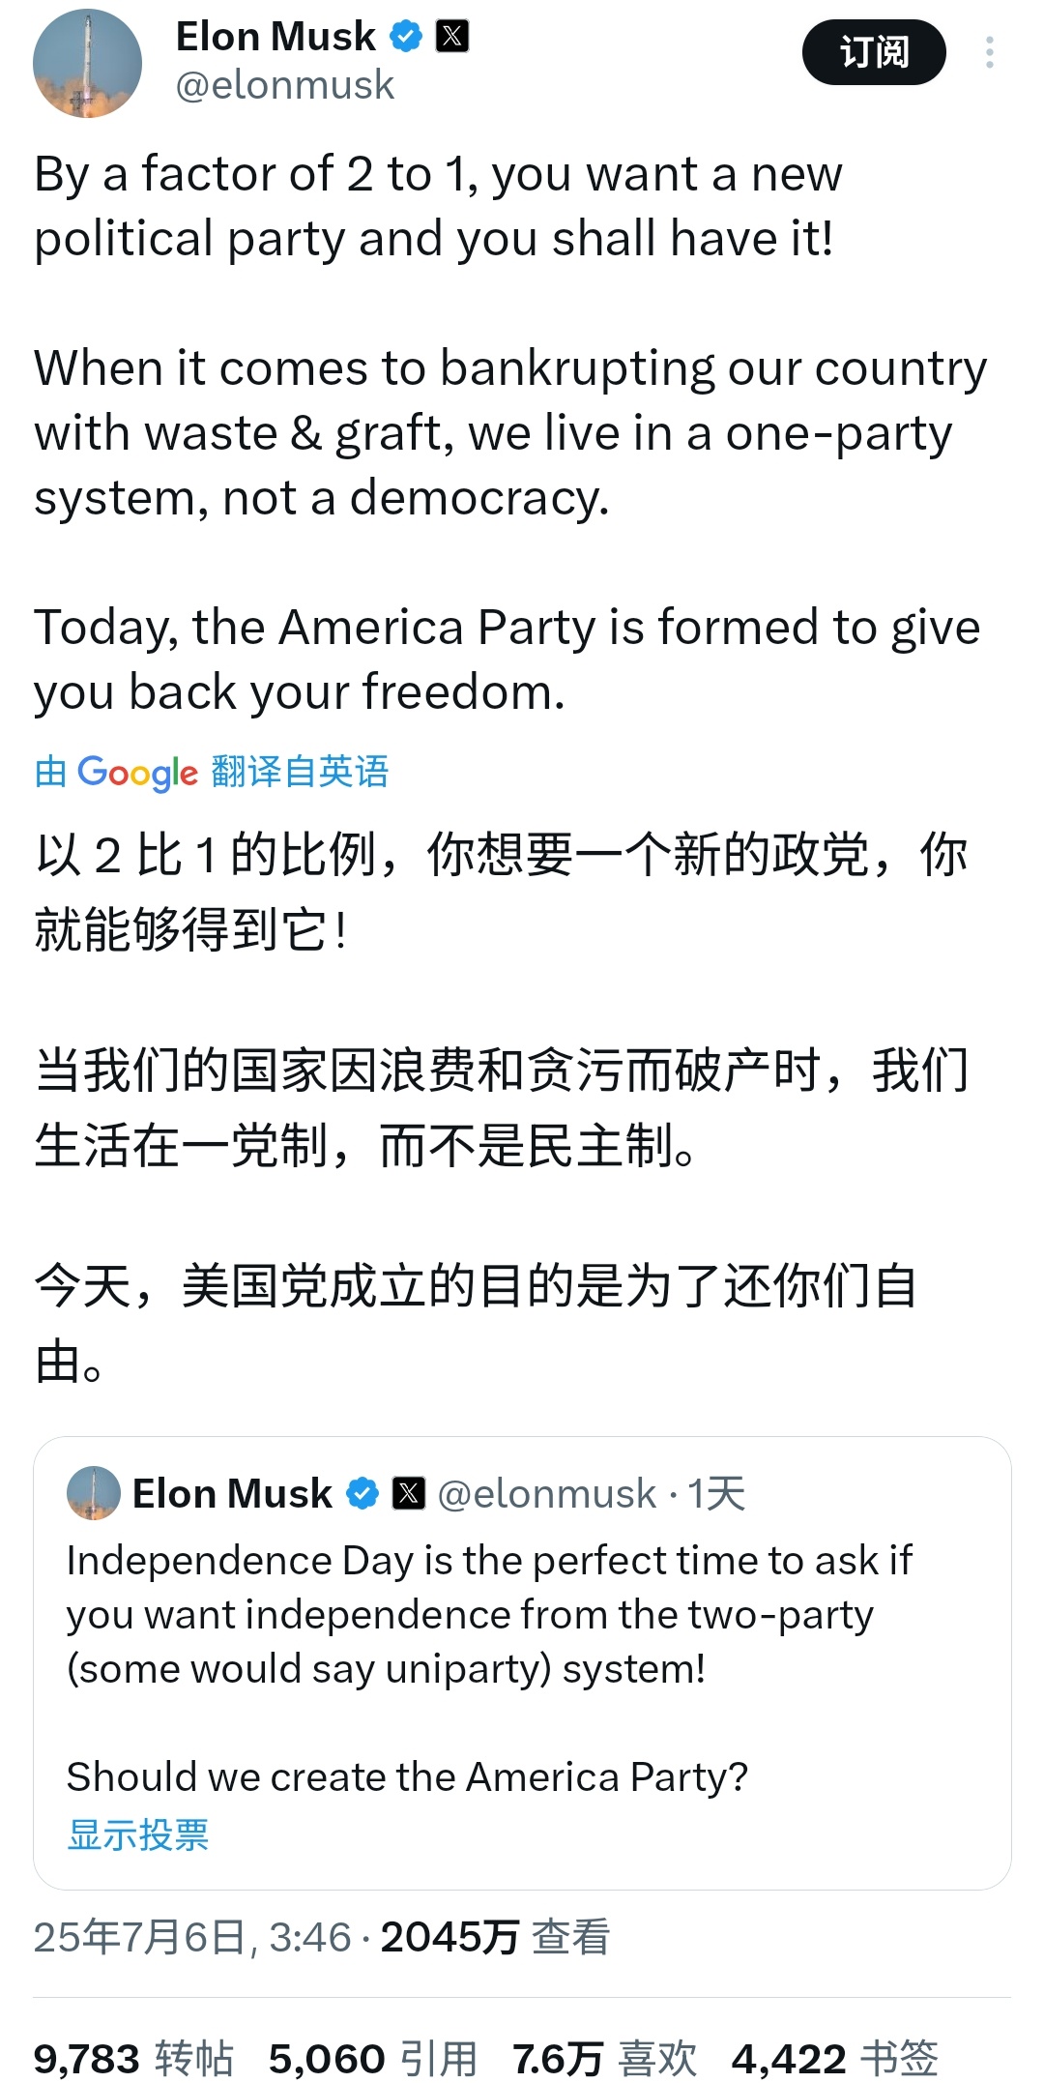
Task: Click X badge in quoted tweet
Action: click(409, 1493)
